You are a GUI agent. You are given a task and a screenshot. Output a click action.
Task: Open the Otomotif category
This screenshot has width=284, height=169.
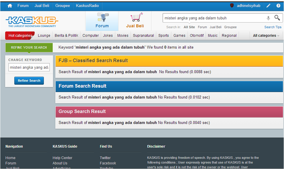point(197,36)
